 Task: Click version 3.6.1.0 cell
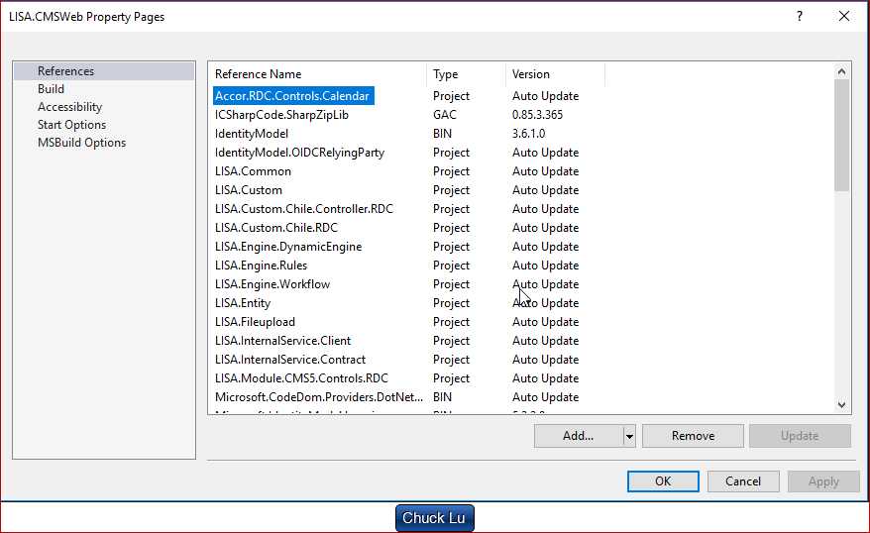pos(529,134)
